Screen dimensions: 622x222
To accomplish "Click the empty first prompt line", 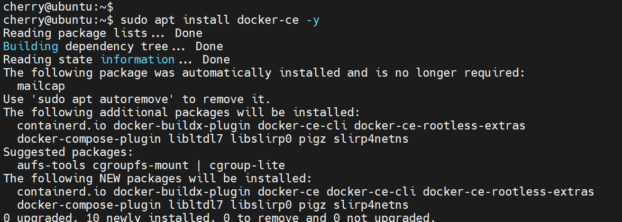I will 58,7.
